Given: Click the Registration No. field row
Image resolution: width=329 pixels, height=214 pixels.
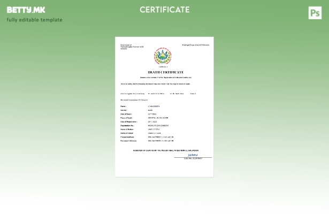Looking at the screenshot, I should 144,125.
